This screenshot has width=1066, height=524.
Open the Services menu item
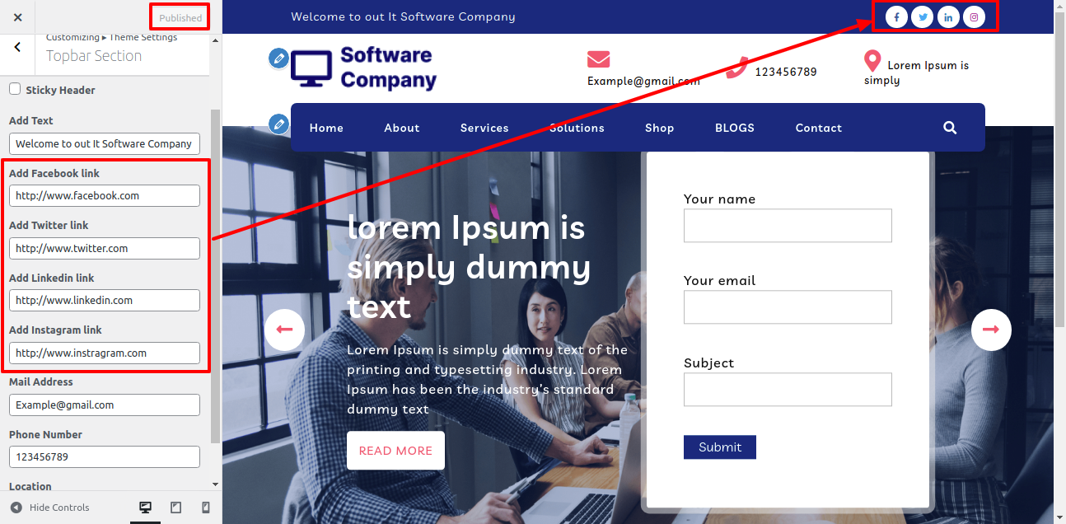pos(484,128)
